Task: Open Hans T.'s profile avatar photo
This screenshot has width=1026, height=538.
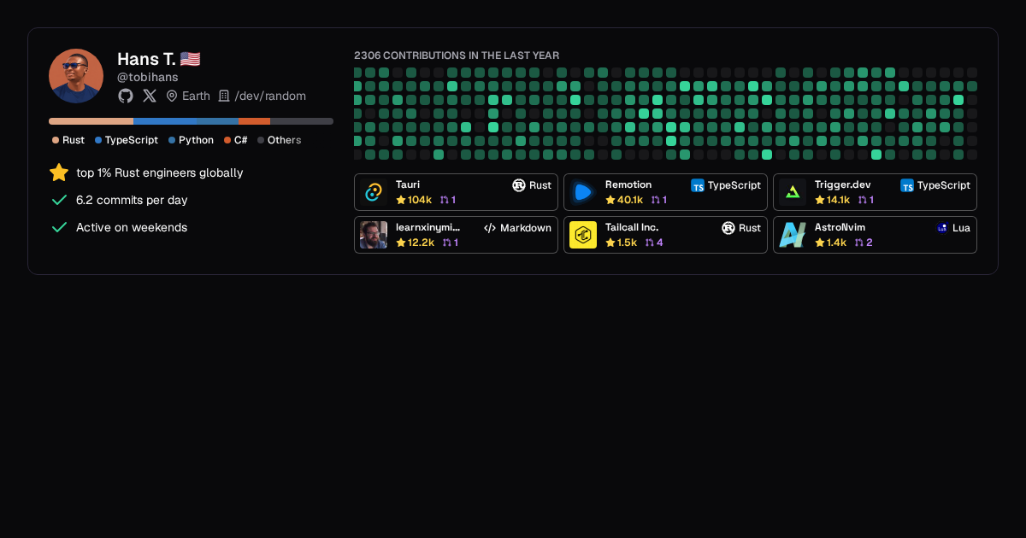Action: [76, 76]
